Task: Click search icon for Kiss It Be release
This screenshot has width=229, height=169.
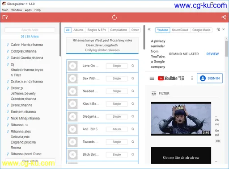Action: click(133, 104)
